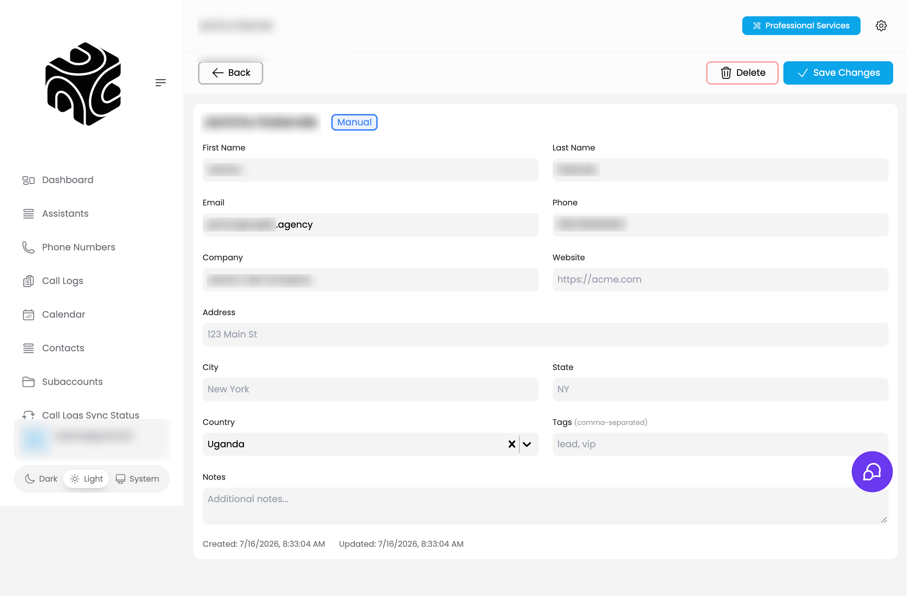Screen dimensions: 907x596
Task: Click the Tags field
Action: [x=720, y=444]
